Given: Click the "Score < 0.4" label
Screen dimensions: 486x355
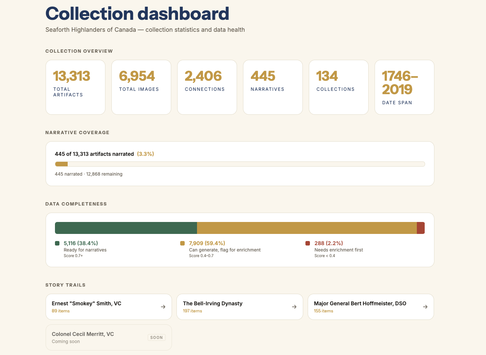Looking at the screenshot, I should point(325,256).
